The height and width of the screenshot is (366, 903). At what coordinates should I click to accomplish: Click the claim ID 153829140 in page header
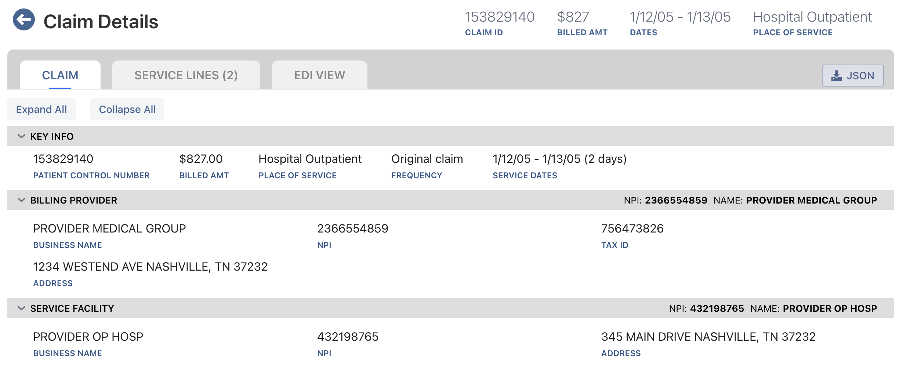pyautogui.click(x=500, y=17)
